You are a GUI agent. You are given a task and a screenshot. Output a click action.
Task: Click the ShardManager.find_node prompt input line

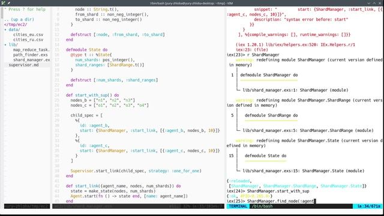pos(271,201)
